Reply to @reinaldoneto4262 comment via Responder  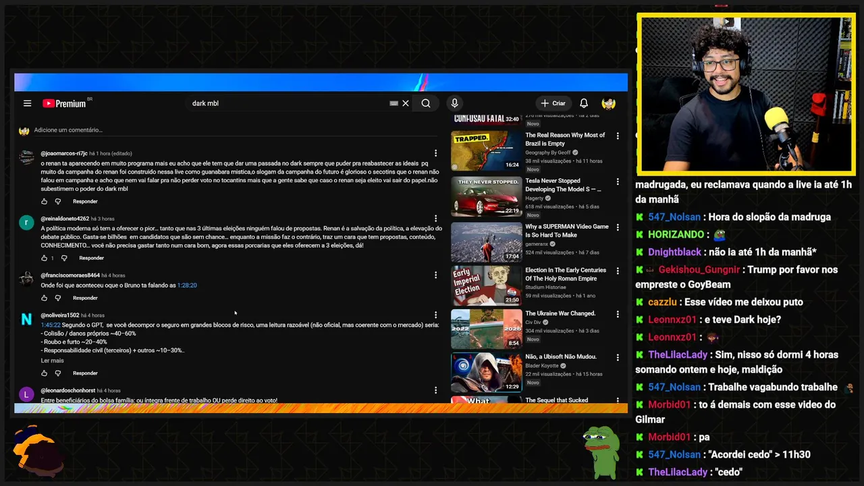(x=91, y=258)
